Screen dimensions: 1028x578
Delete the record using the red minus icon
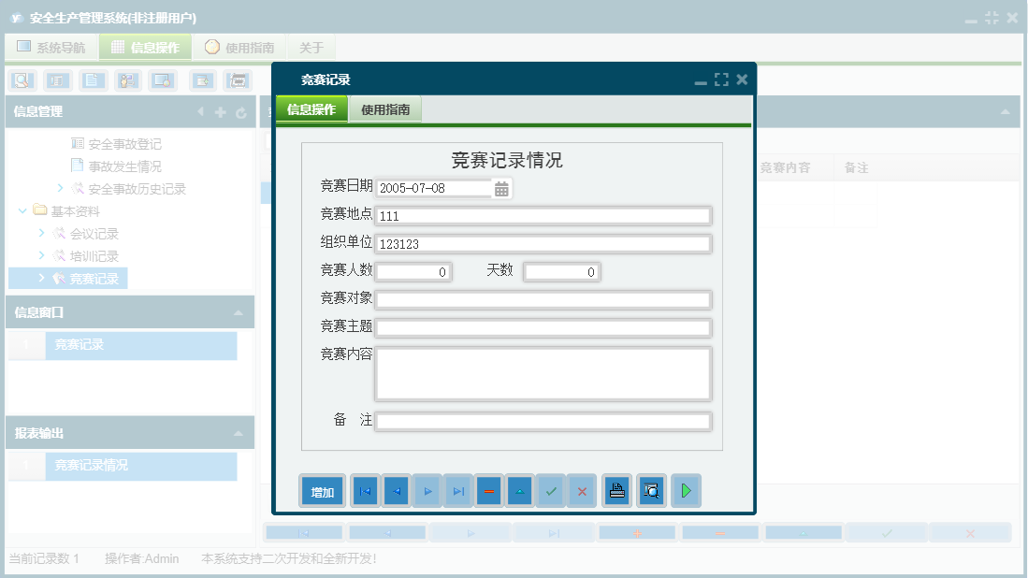click(489, 490)
